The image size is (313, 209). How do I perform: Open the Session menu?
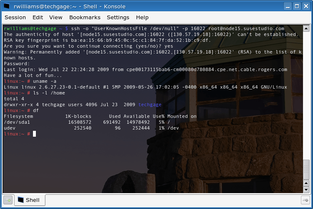(x=15, y=18)
